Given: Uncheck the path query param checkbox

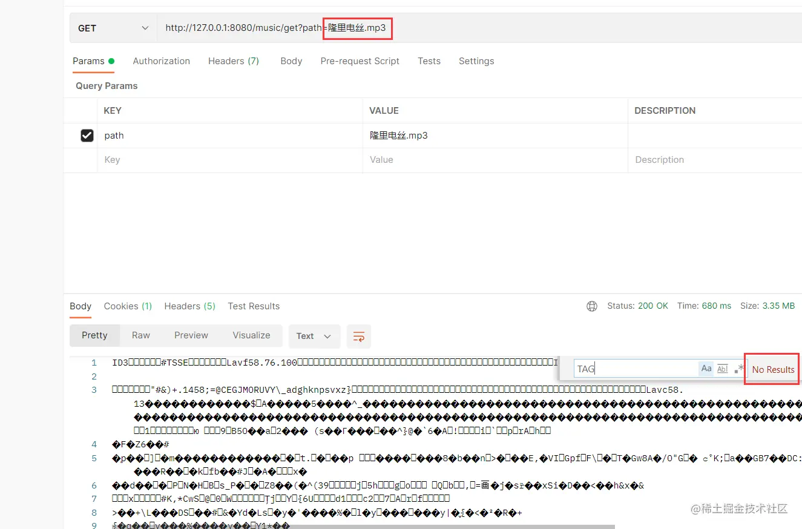Looking at the screenshot, I should pyautogui.click(x=87, y=136).
